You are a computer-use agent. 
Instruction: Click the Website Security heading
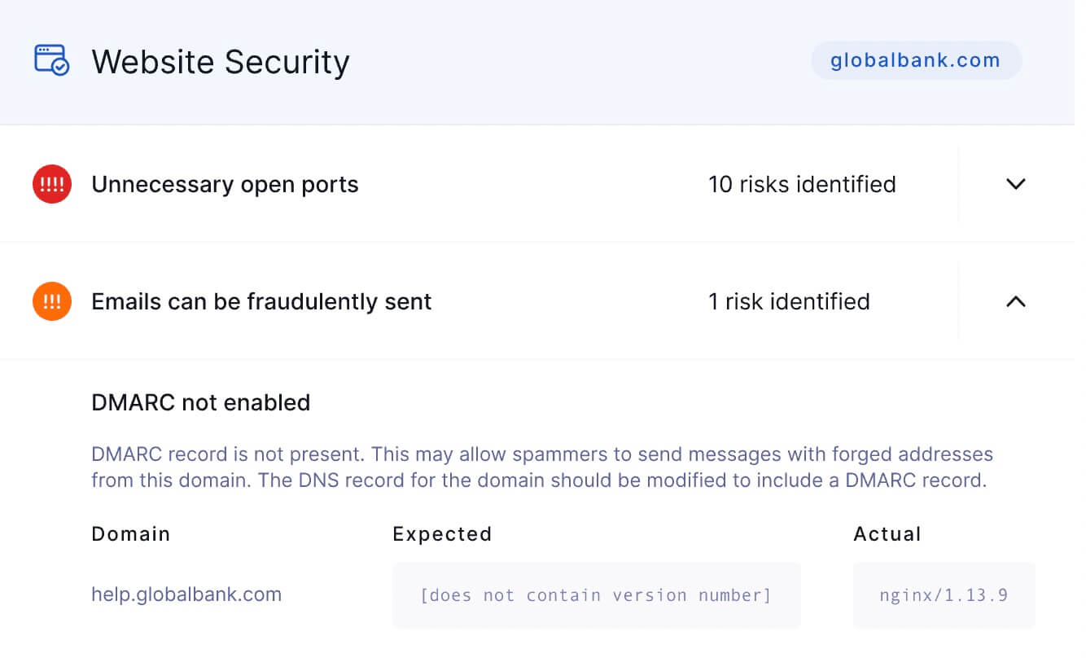click(x=221, y=62)
